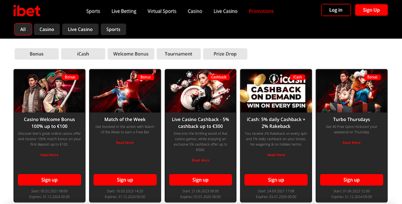Sign up for iCash daily Cashback offer
The height and width of the screenshot is (204, 402).
[276, 180]
